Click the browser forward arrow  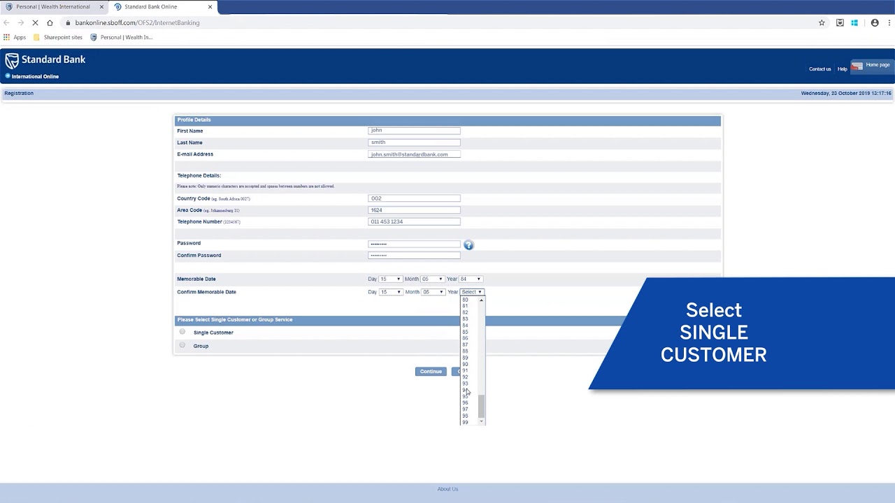20,22
